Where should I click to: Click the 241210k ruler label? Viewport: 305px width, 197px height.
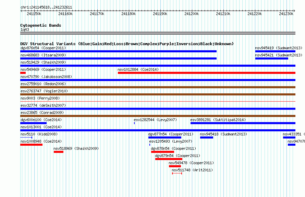pos(223,14)
